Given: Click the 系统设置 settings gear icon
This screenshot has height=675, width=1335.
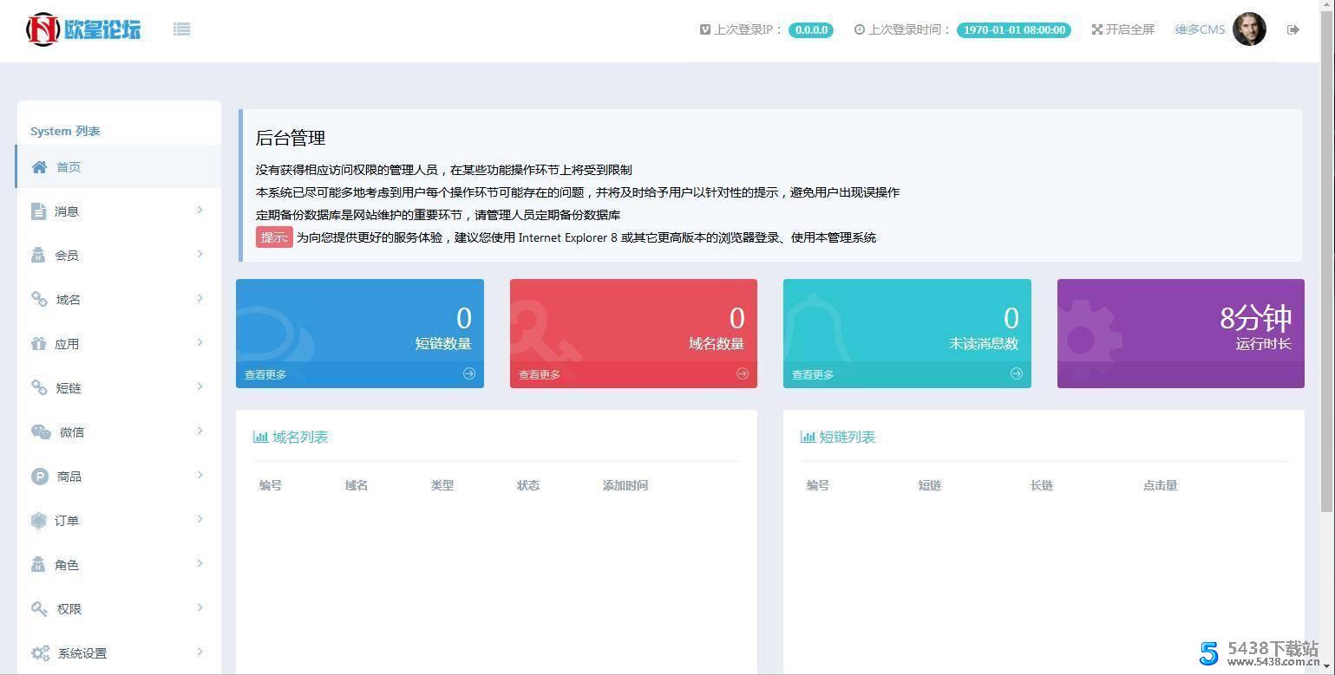Looking at the screenshot, I should (39, 652).
